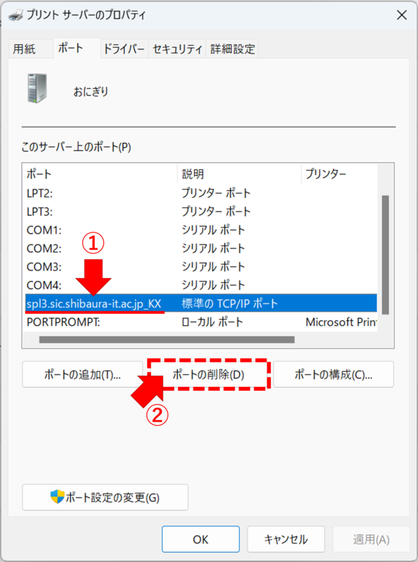
Task: Open ポートの構成(C)... settings
Action: click(334, 374)
